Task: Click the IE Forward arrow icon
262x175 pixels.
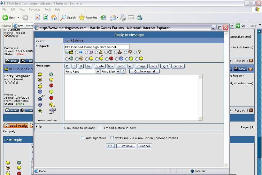Action: [x=25, y=17]
